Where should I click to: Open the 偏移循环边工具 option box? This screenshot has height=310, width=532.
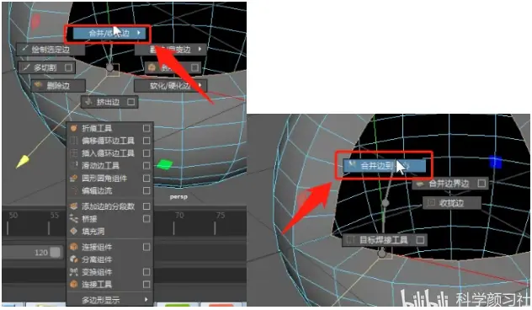point(146,141)
